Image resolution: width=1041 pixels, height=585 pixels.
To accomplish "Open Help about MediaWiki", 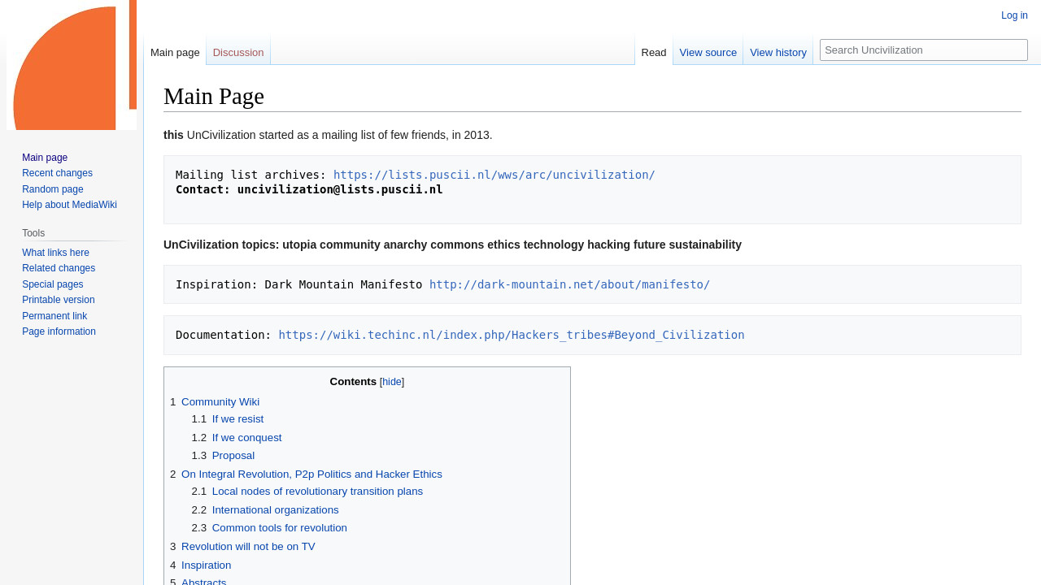I will (x=69, y=206).
